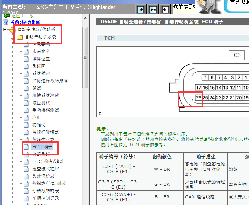Click the document icon for 检查模式程序
The height and width of the screenshot is (205, 249).
[26, 169]
